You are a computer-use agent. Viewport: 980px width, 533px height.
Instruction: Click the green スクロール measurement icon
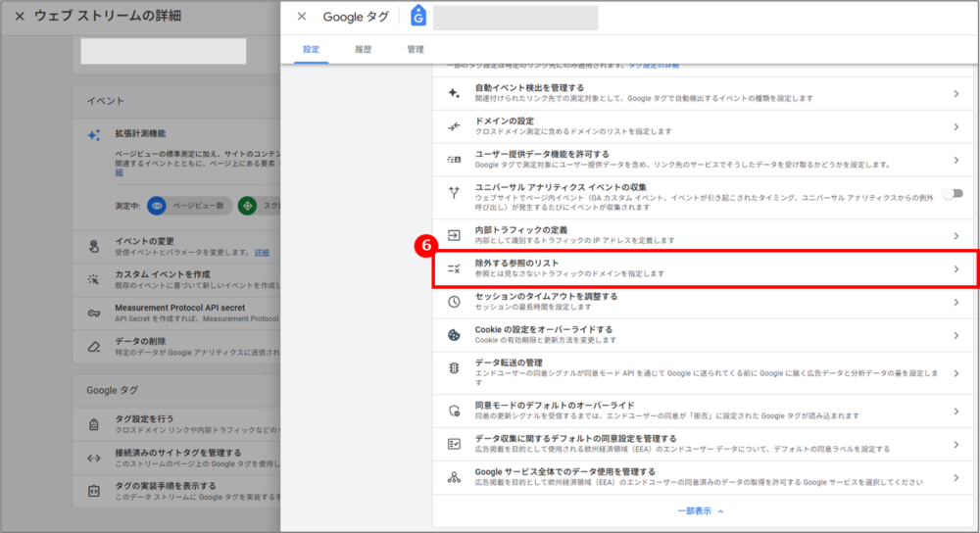248,206
